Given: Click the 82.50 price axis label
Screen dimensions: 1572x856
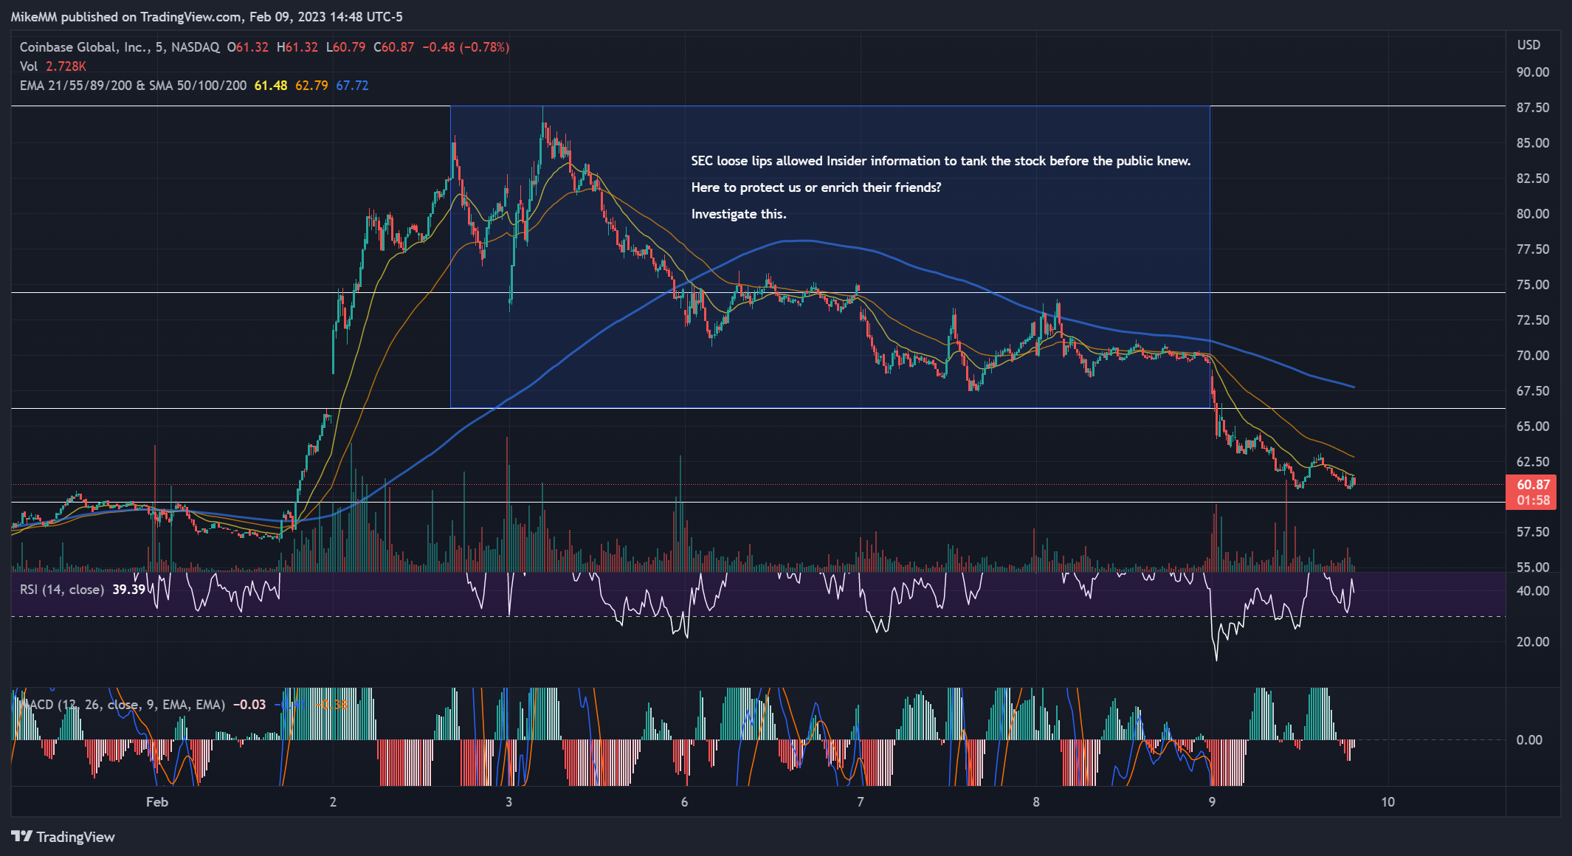Looking at the screenshot, I should tap(1533, 179).
